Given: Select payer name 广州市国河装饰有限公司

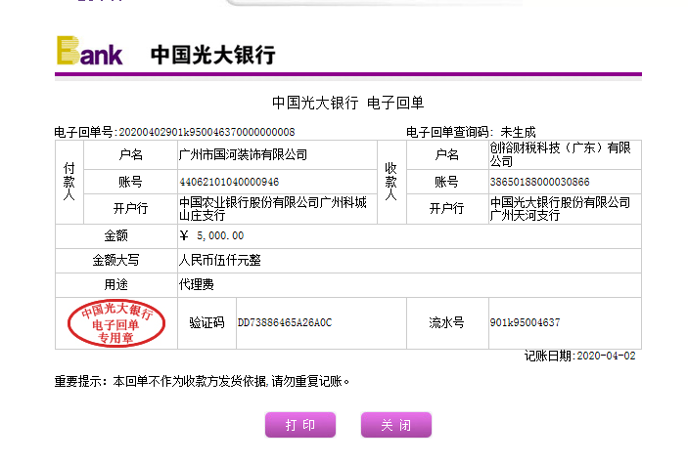Looking at the screenshot, I should [x=243, y=154].
